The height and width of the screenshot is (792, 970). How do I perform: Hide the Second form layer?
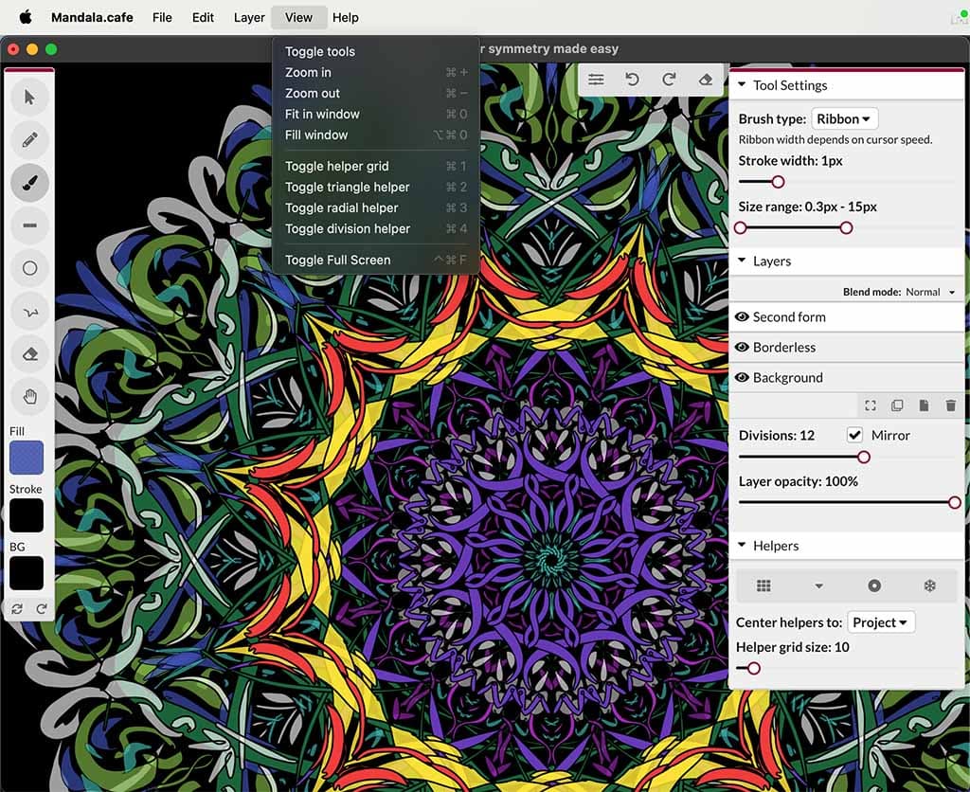pos(743,317)
